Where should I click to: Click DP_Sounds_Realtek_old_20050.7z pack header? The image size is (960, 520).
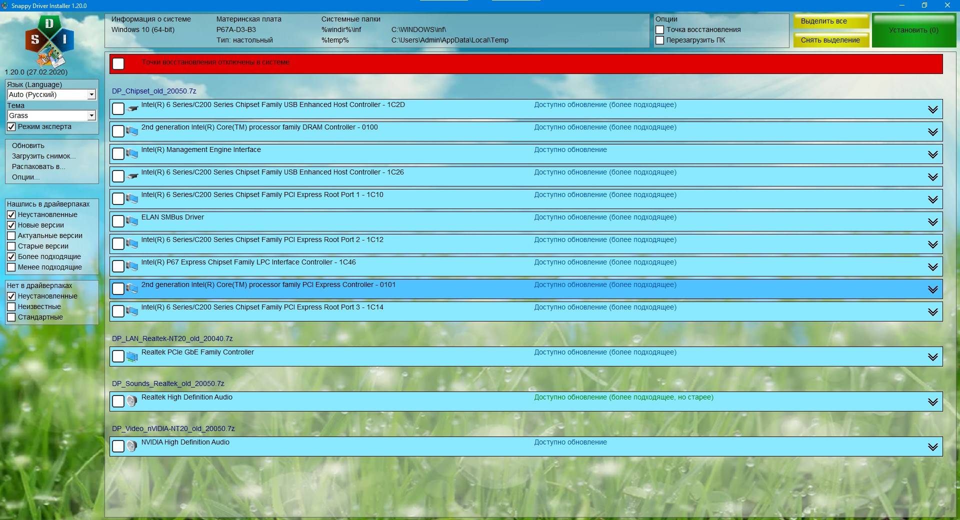pos(168,383)
